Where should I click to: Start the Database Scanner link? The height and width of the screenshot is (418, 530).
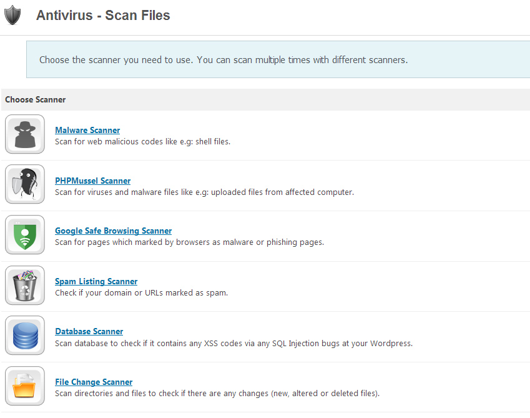89,332
